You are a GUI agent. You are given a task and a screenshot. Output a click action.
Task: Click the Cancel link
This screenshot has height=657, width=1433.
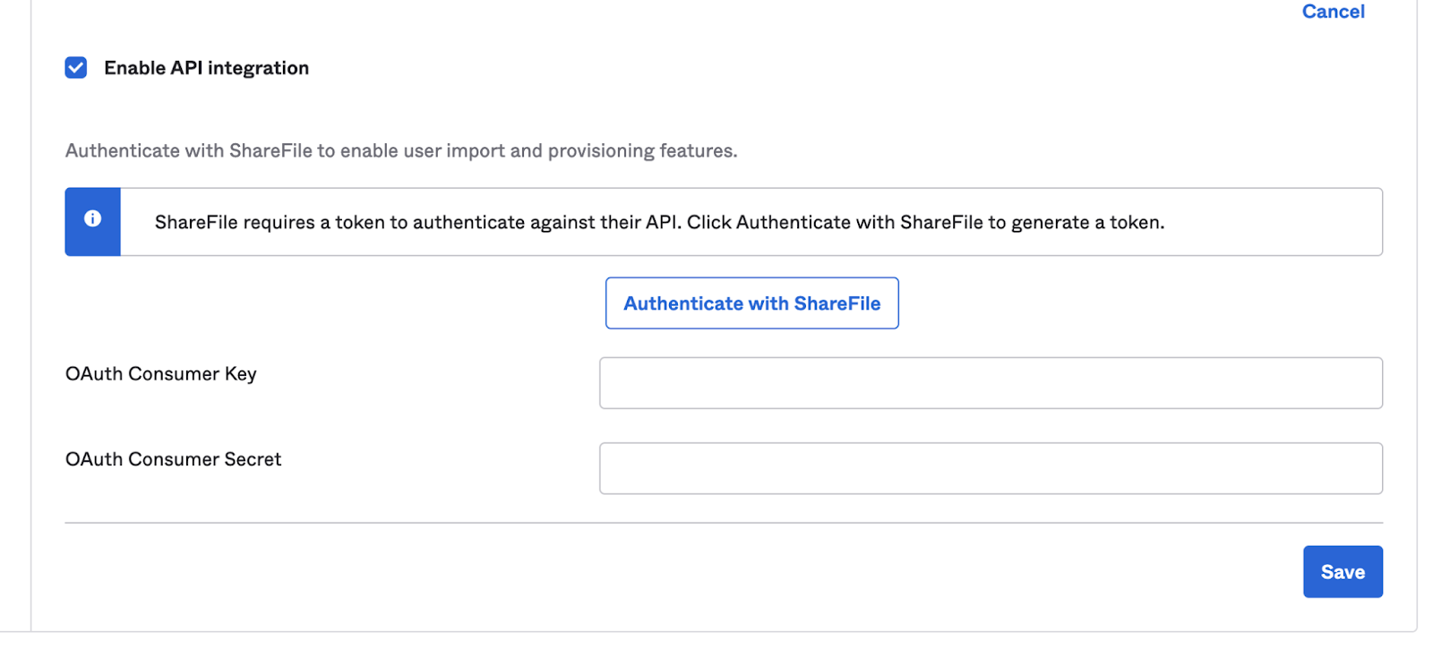point(1333,12)
